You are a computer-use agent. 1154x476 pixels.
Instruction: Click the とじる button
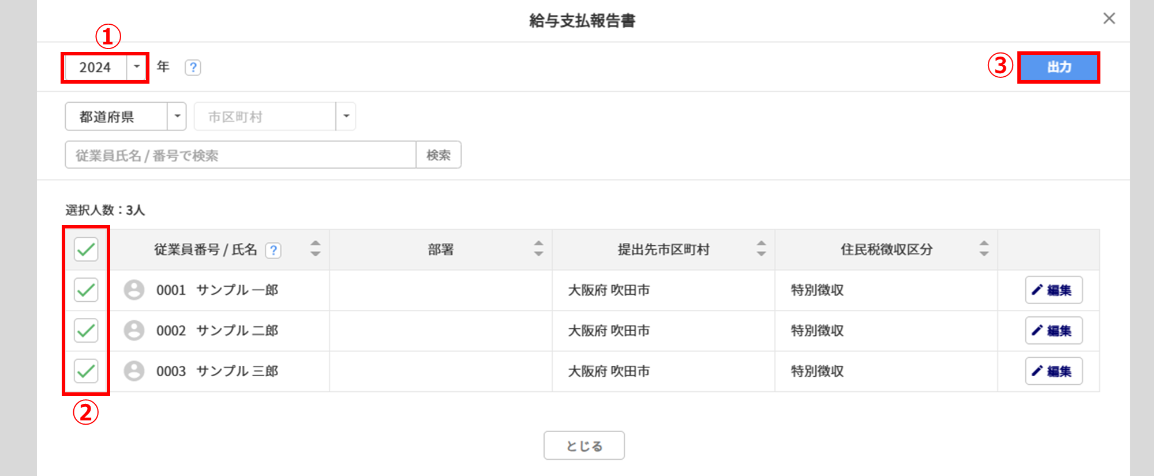pyautogui.click(x=584, y=445)
